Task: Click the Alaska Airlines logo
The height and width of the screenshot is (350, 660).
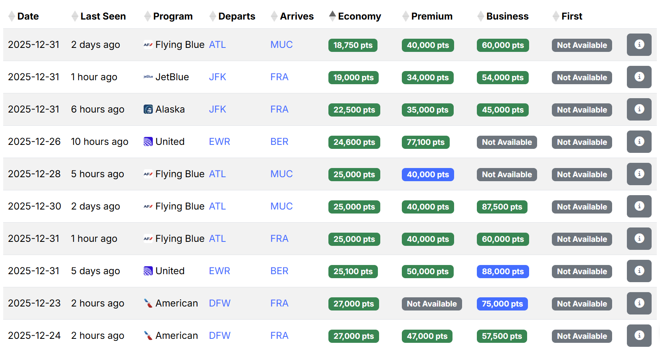Action: tap(148, 109)
